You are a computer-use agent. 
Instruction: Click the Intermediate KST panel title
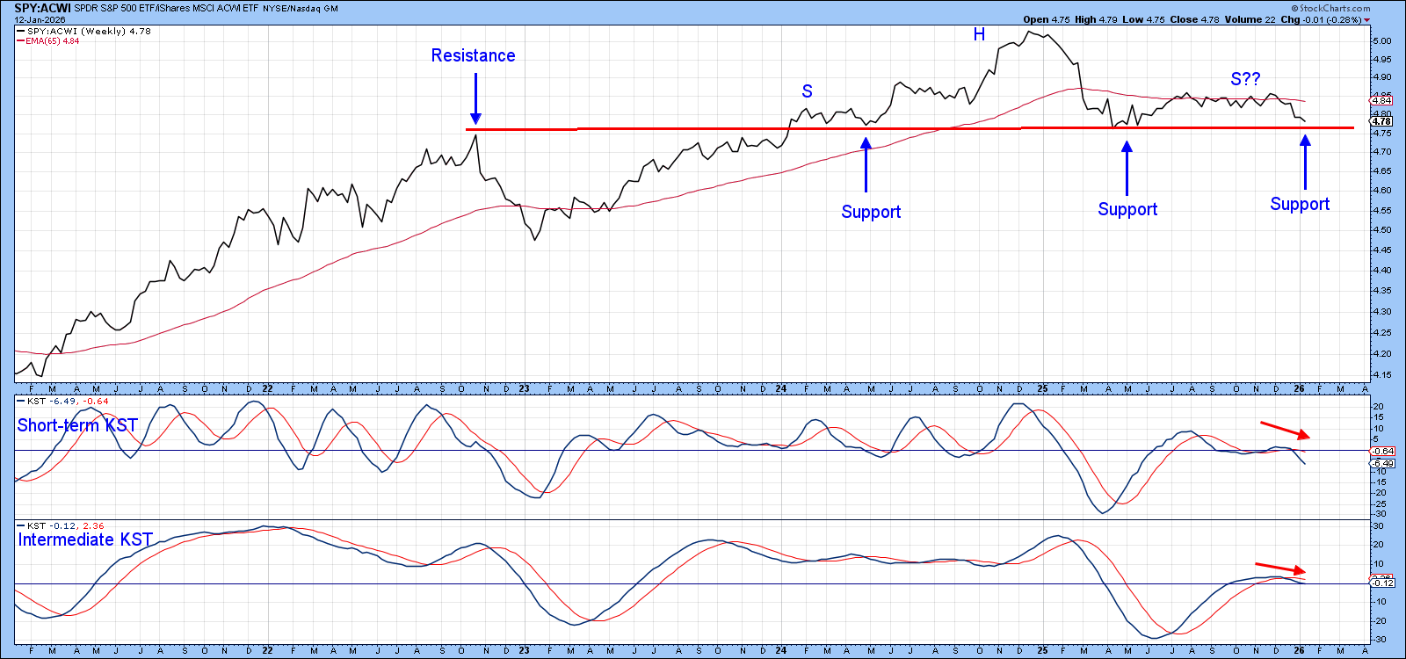click(85, 540)
